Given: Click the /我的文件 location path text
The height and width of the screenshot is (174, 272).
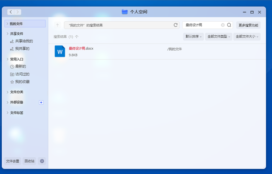Looking at the screenshot, I should click(175, 49).
